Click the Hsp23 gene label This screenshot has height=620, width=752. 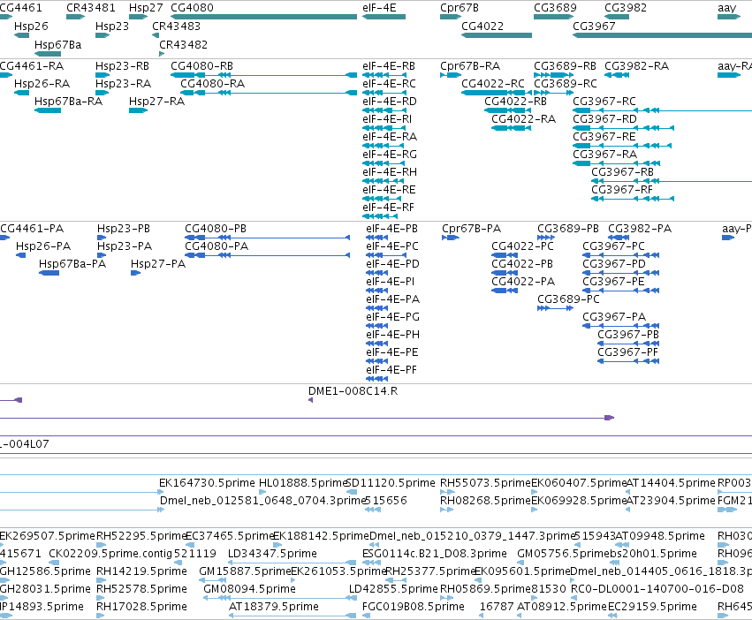(111, 26)
